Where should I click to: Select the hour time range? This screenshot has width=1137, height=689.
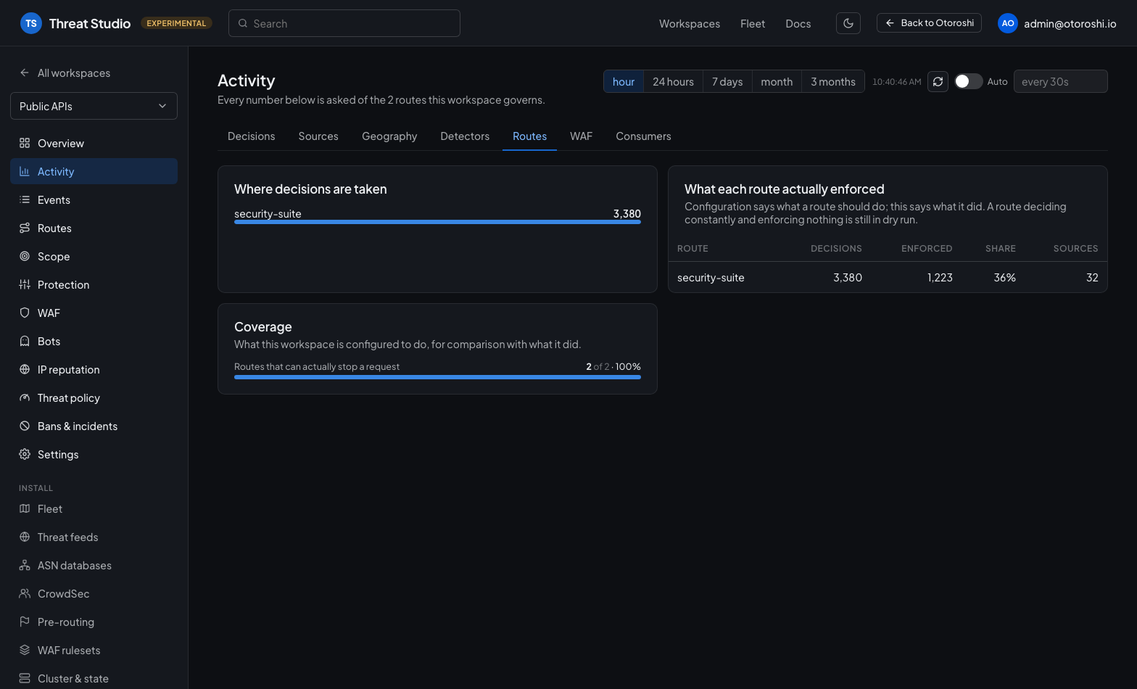point(624,81)
